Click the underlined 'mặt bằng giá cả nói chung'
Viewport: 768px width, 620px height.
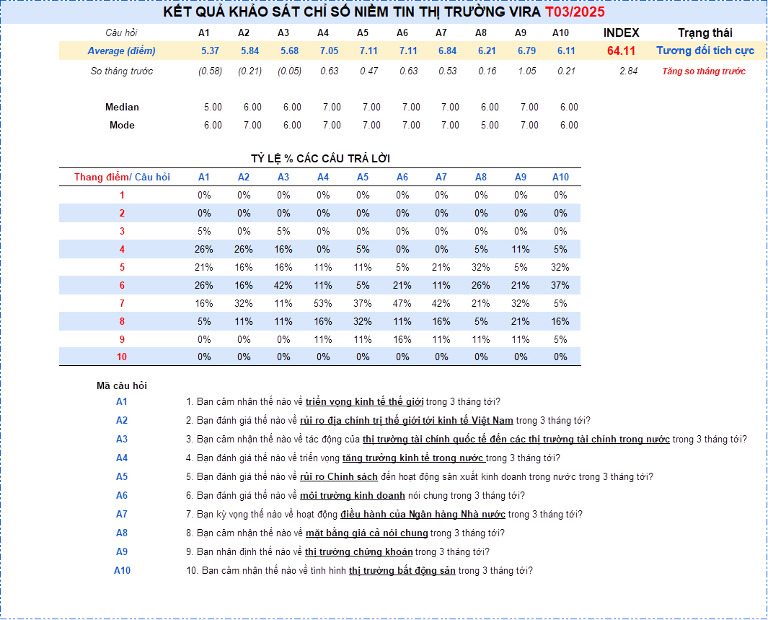coord(367,533)
